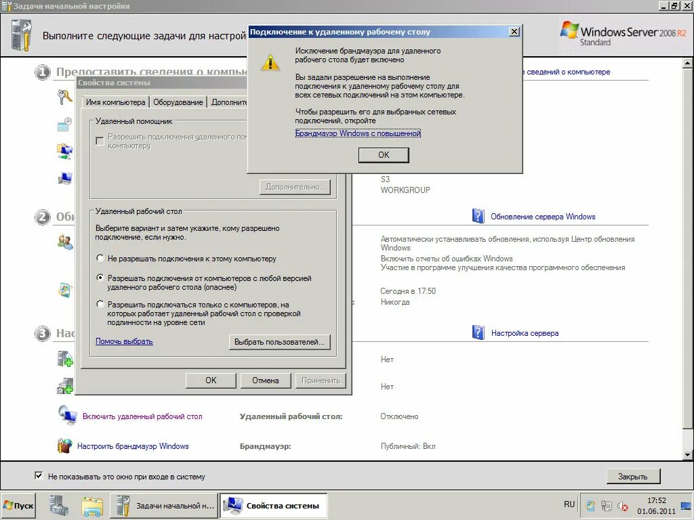Click the computer name and domain icon
The height and width of the screenshot is (520, 694).
(64, 178)
